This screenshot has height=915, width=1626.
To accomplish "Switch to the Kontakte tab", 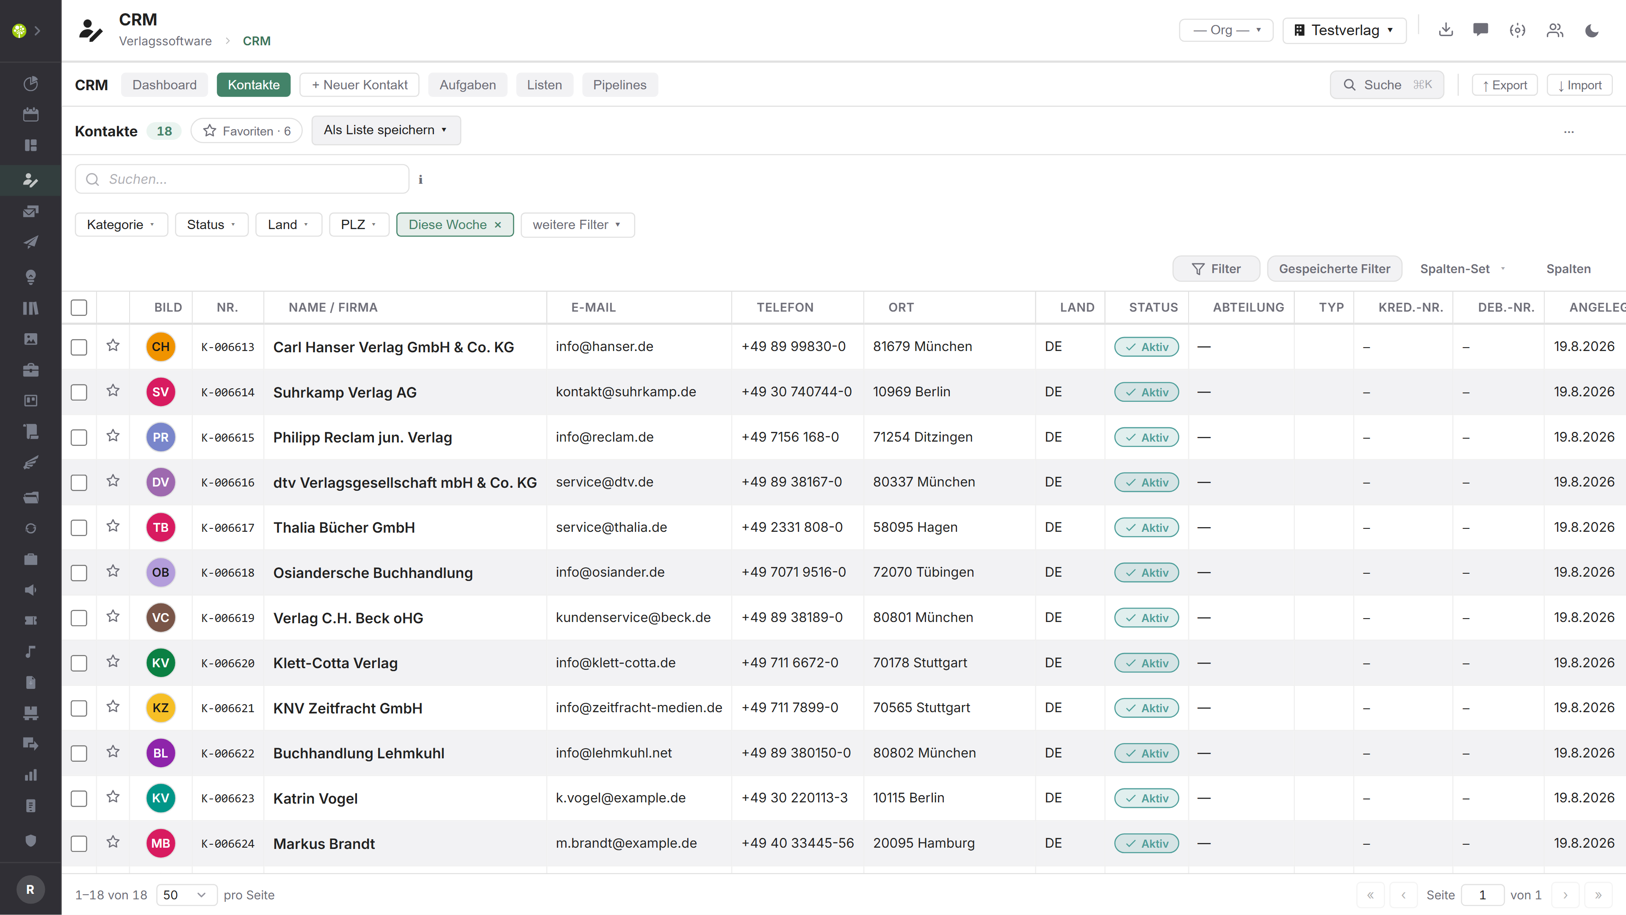I will (253, 85).
